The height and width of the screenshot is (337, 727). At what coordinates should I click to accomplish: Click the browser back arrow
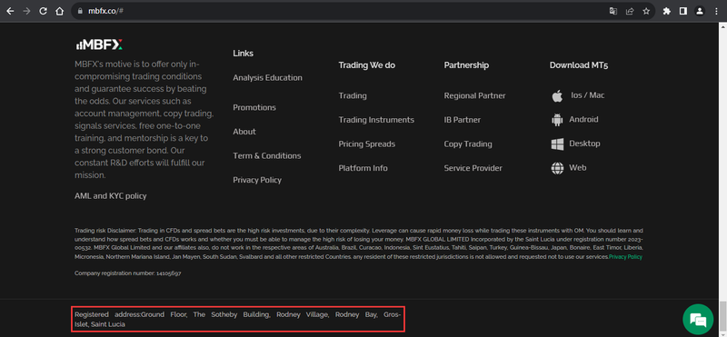[x=10, y=11]
